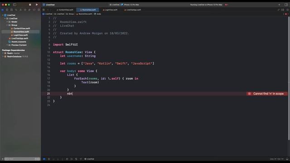The width and height of the screenshot is (290, 163).
Task: Collapse the LiveChat project root
Action: [3, 15]
